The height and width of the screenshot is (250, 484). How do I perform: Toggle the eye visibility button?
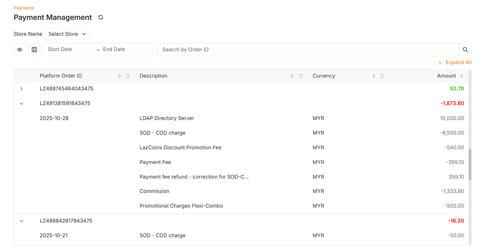coord(20,49)
